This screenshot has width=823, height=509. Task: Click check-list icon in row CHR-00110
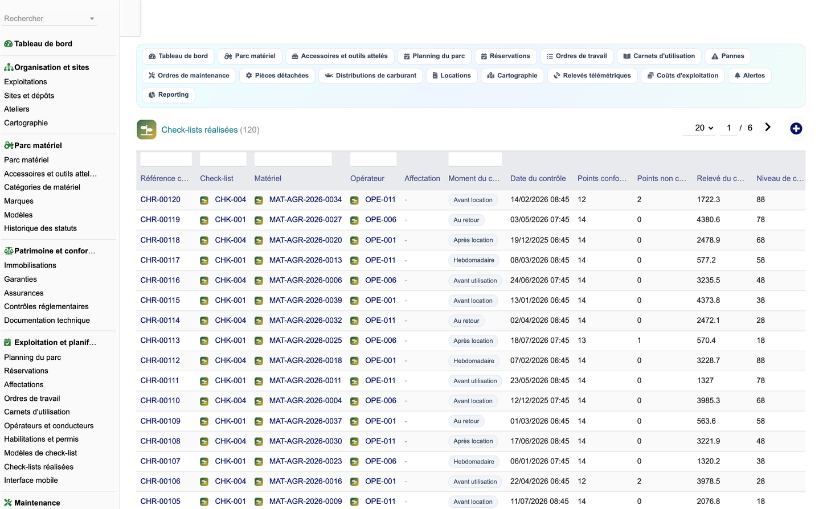pos(204,401)
